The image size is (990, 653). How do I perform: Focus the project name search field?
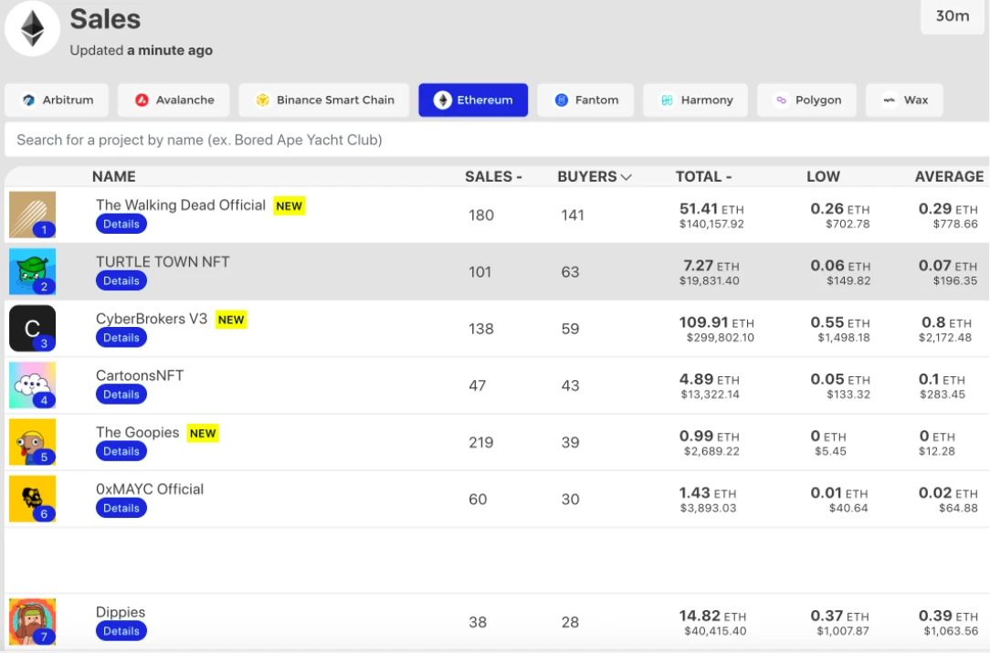point(497,140)
